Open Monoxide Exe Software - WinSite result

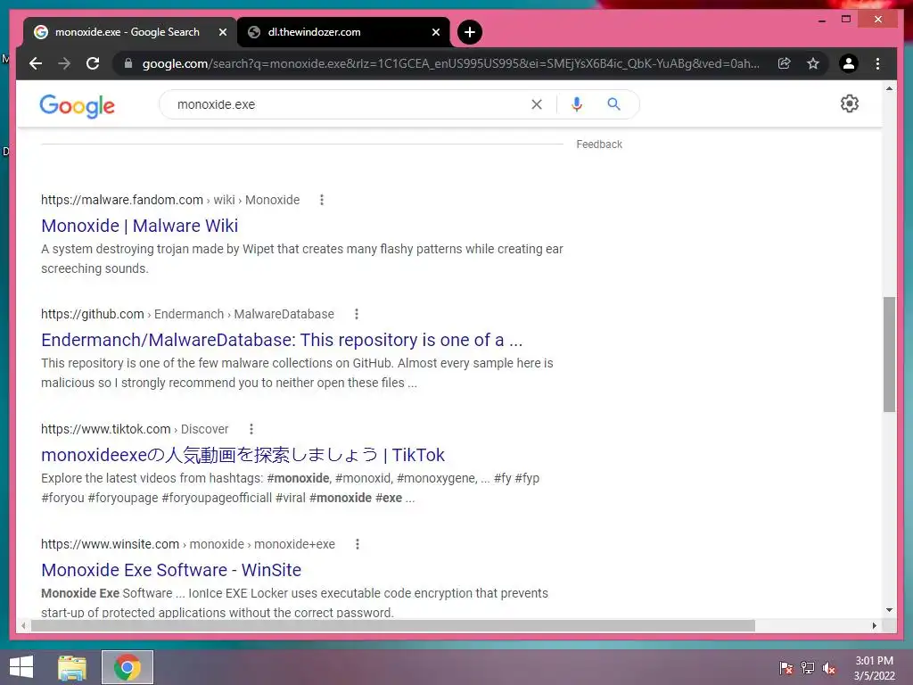click(171, 570)
